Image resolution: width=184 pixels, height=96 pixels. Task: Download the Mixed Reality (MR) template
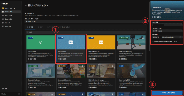click(x=143, y=66)
